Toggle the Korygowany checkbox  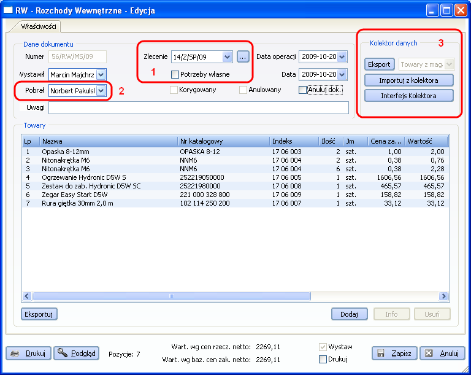tap(174, 90)
